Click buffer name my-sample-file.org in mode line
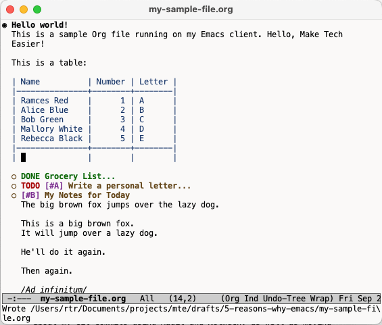 click(83, 299)
